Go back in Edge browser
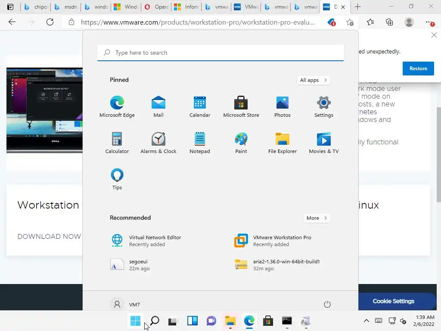 (x=12, y=22)
